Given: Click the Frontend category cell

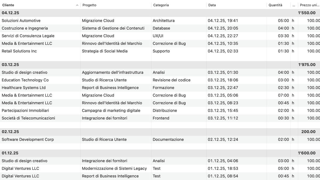Looking at the screenshot, I should [x=161, y=118].
